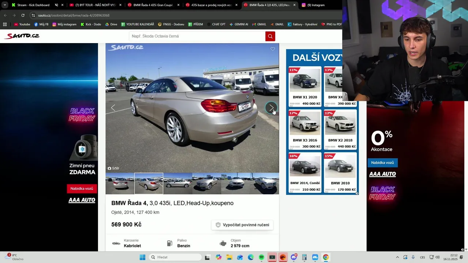Screen dimensions: 468x263
Task: Open the CHAT GPT bookmark
Action: pos(216,24)
